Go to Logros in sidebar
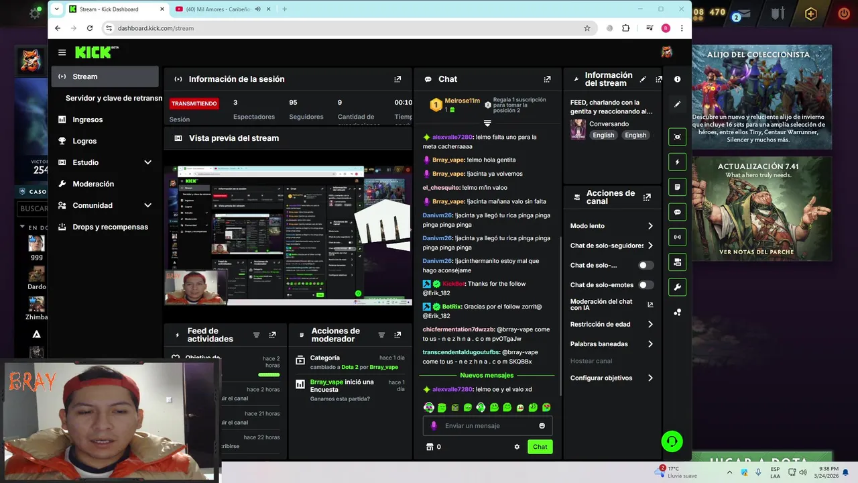Screen dimensions: 858x483 [105, 141]
